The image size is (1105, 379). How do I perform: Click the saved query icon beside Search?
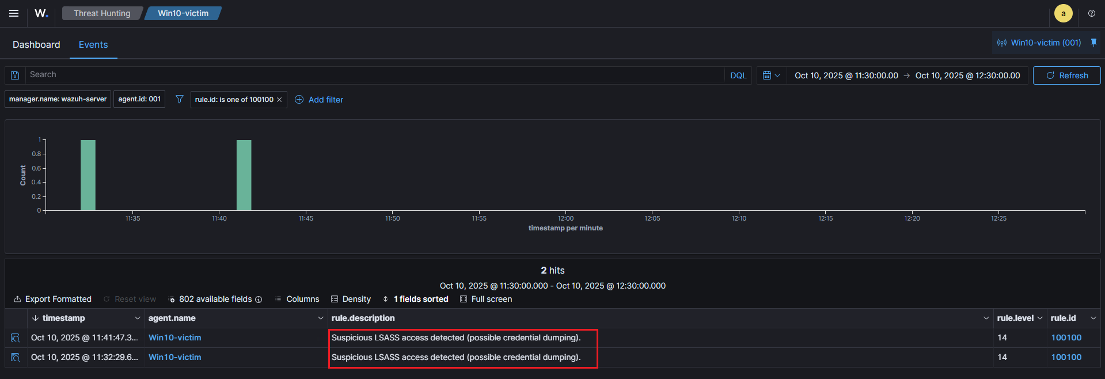[15, 75]
